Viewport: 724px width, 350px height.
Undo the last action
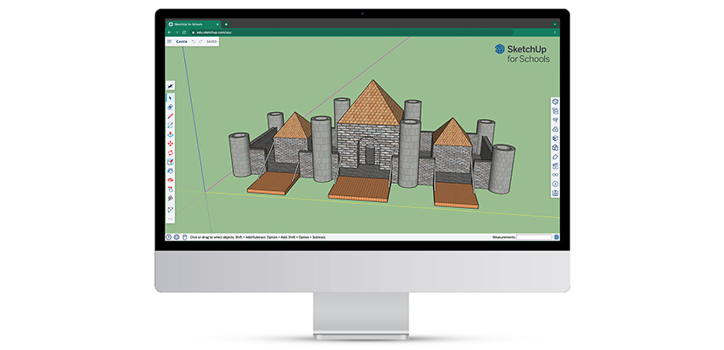(193, 41)
